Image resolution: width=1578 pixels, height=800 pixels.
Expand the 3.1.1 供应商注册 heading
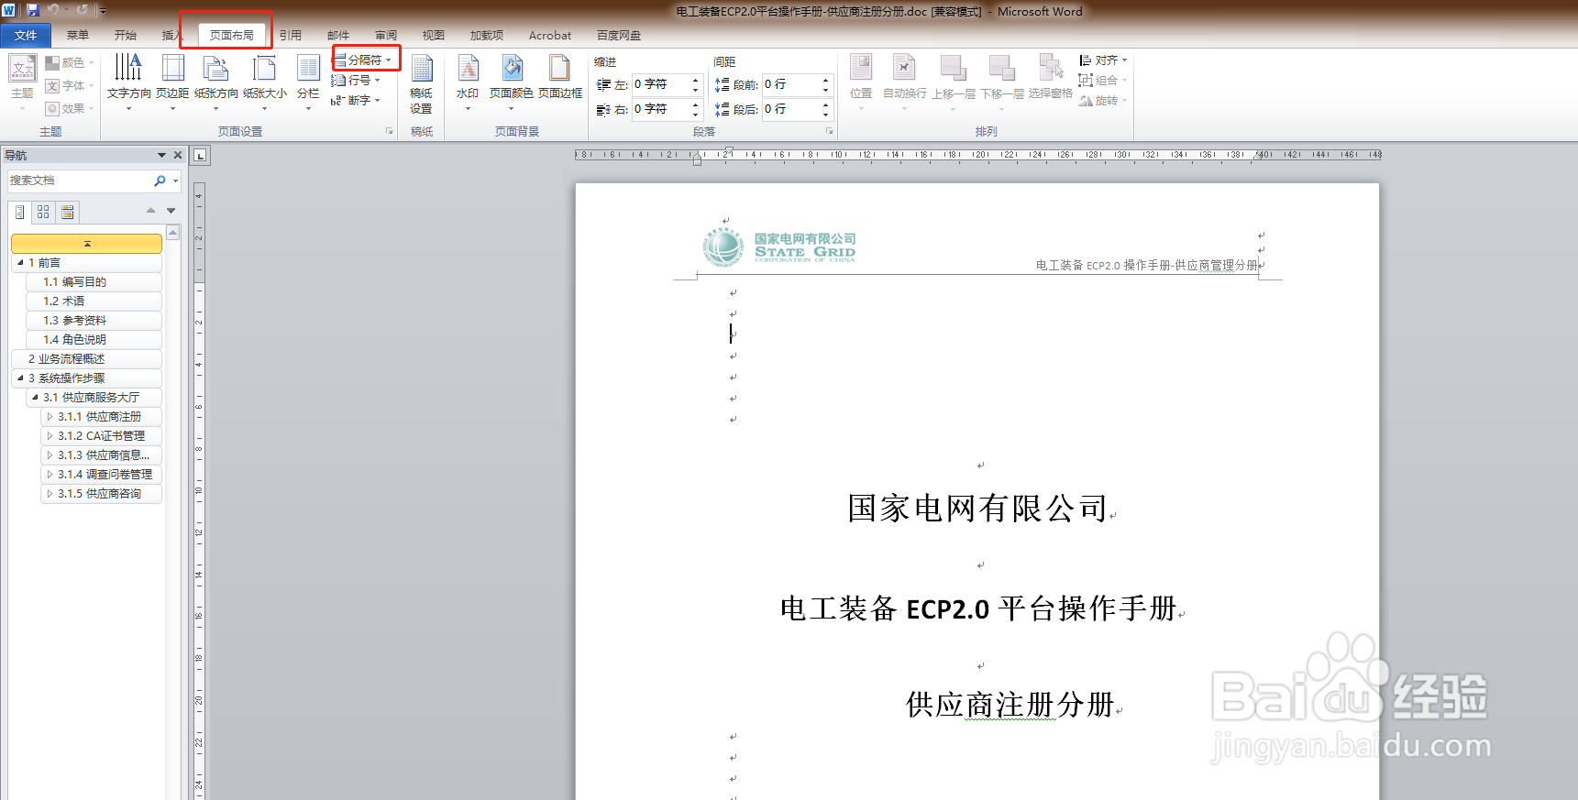[x=50, y=417]
